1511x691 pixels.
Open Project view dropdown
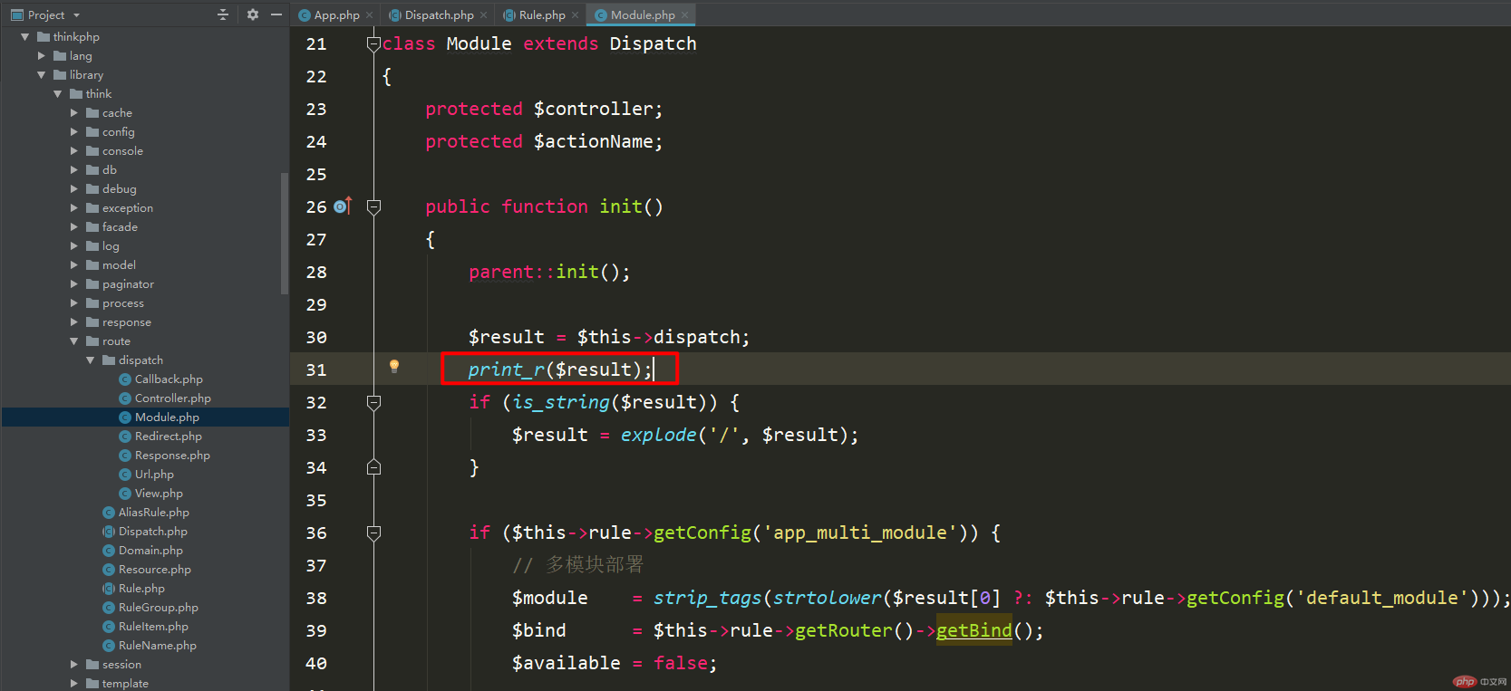tap(76, 15)
